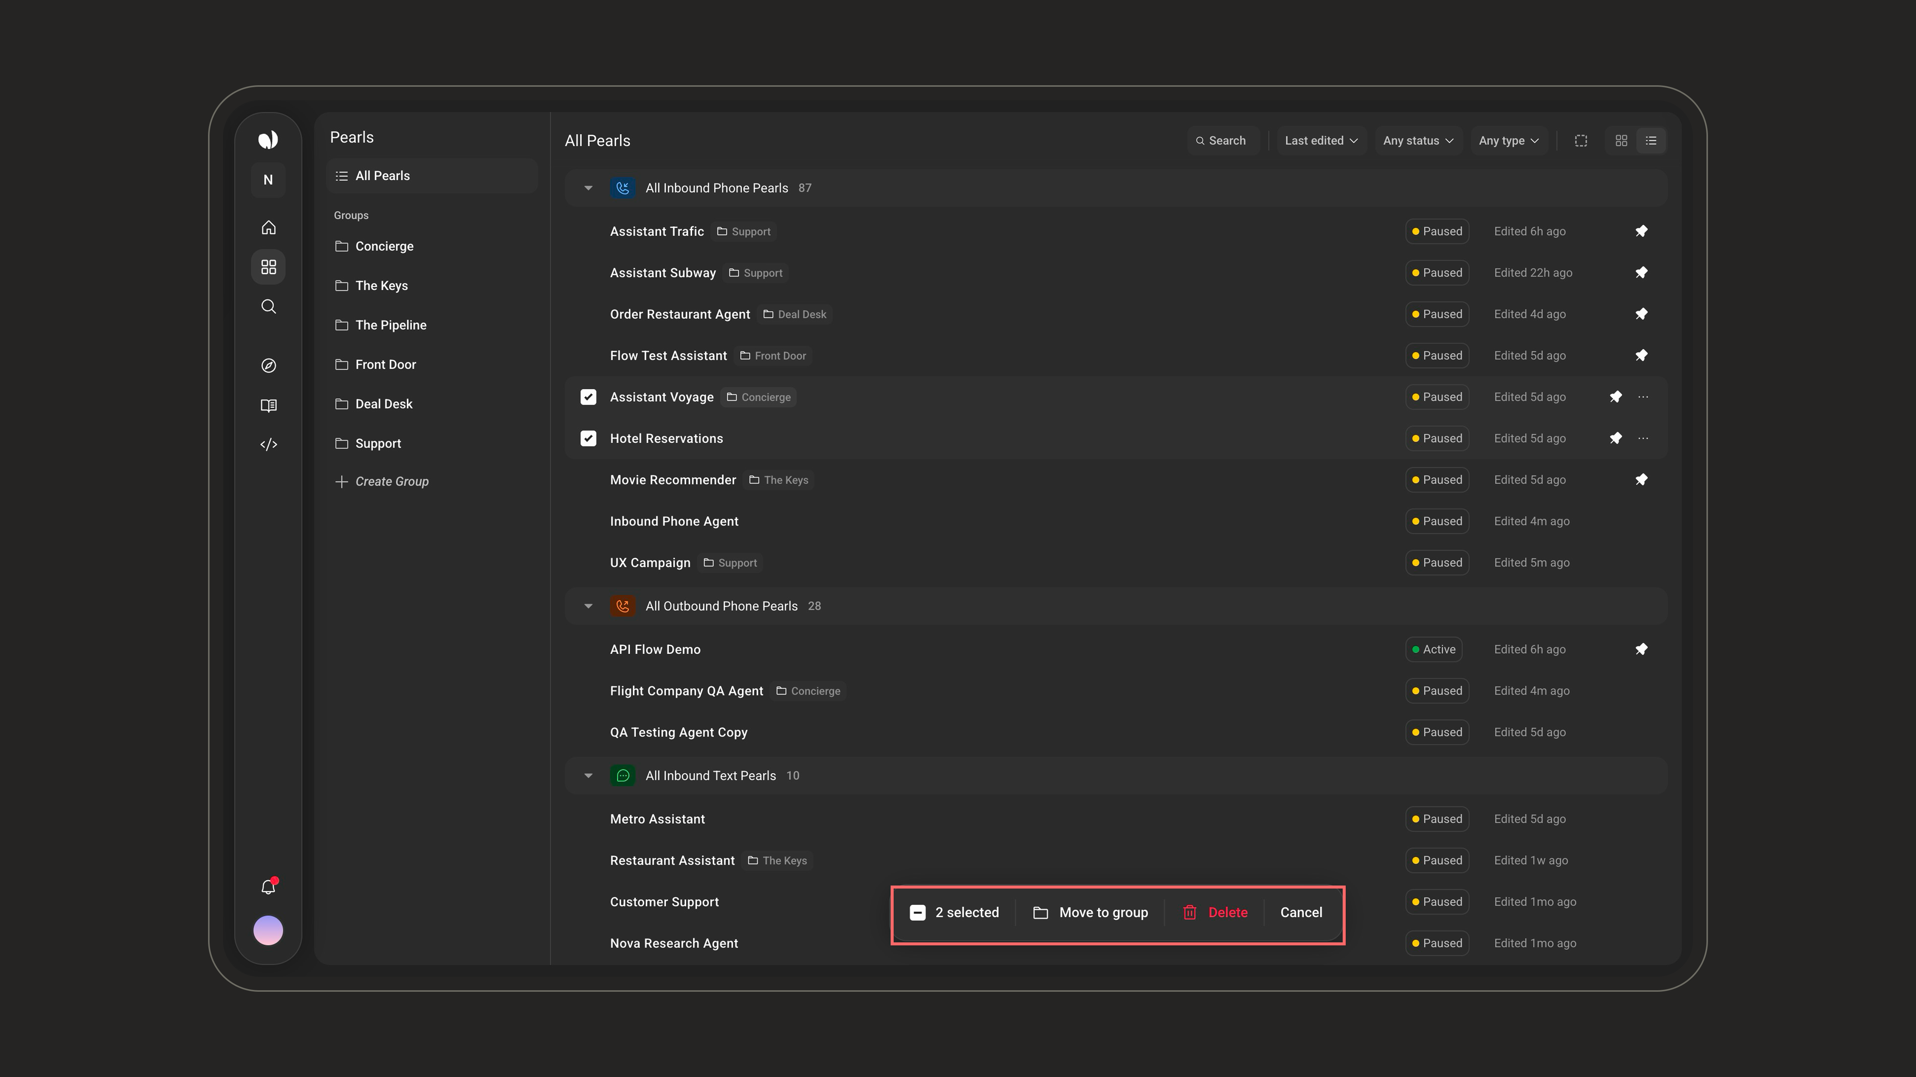This screenshot has width=1916, height=1077.
Task: Open more options for Hotel Reservations
Action: click(x=1643, y=439)
